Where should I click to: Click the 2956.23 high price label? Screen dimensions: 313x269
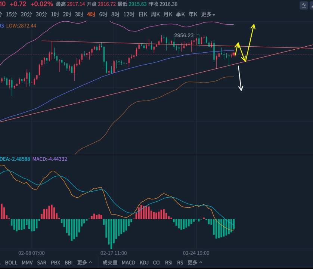[x=184, y=35]
